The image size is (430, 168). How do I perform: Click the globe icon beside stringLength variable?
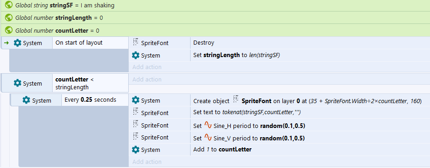point(9,17)
